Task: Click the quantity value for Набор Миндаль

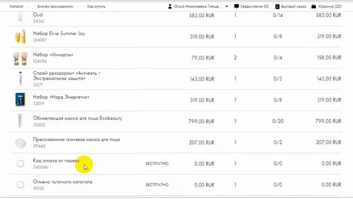Action: 236,57
